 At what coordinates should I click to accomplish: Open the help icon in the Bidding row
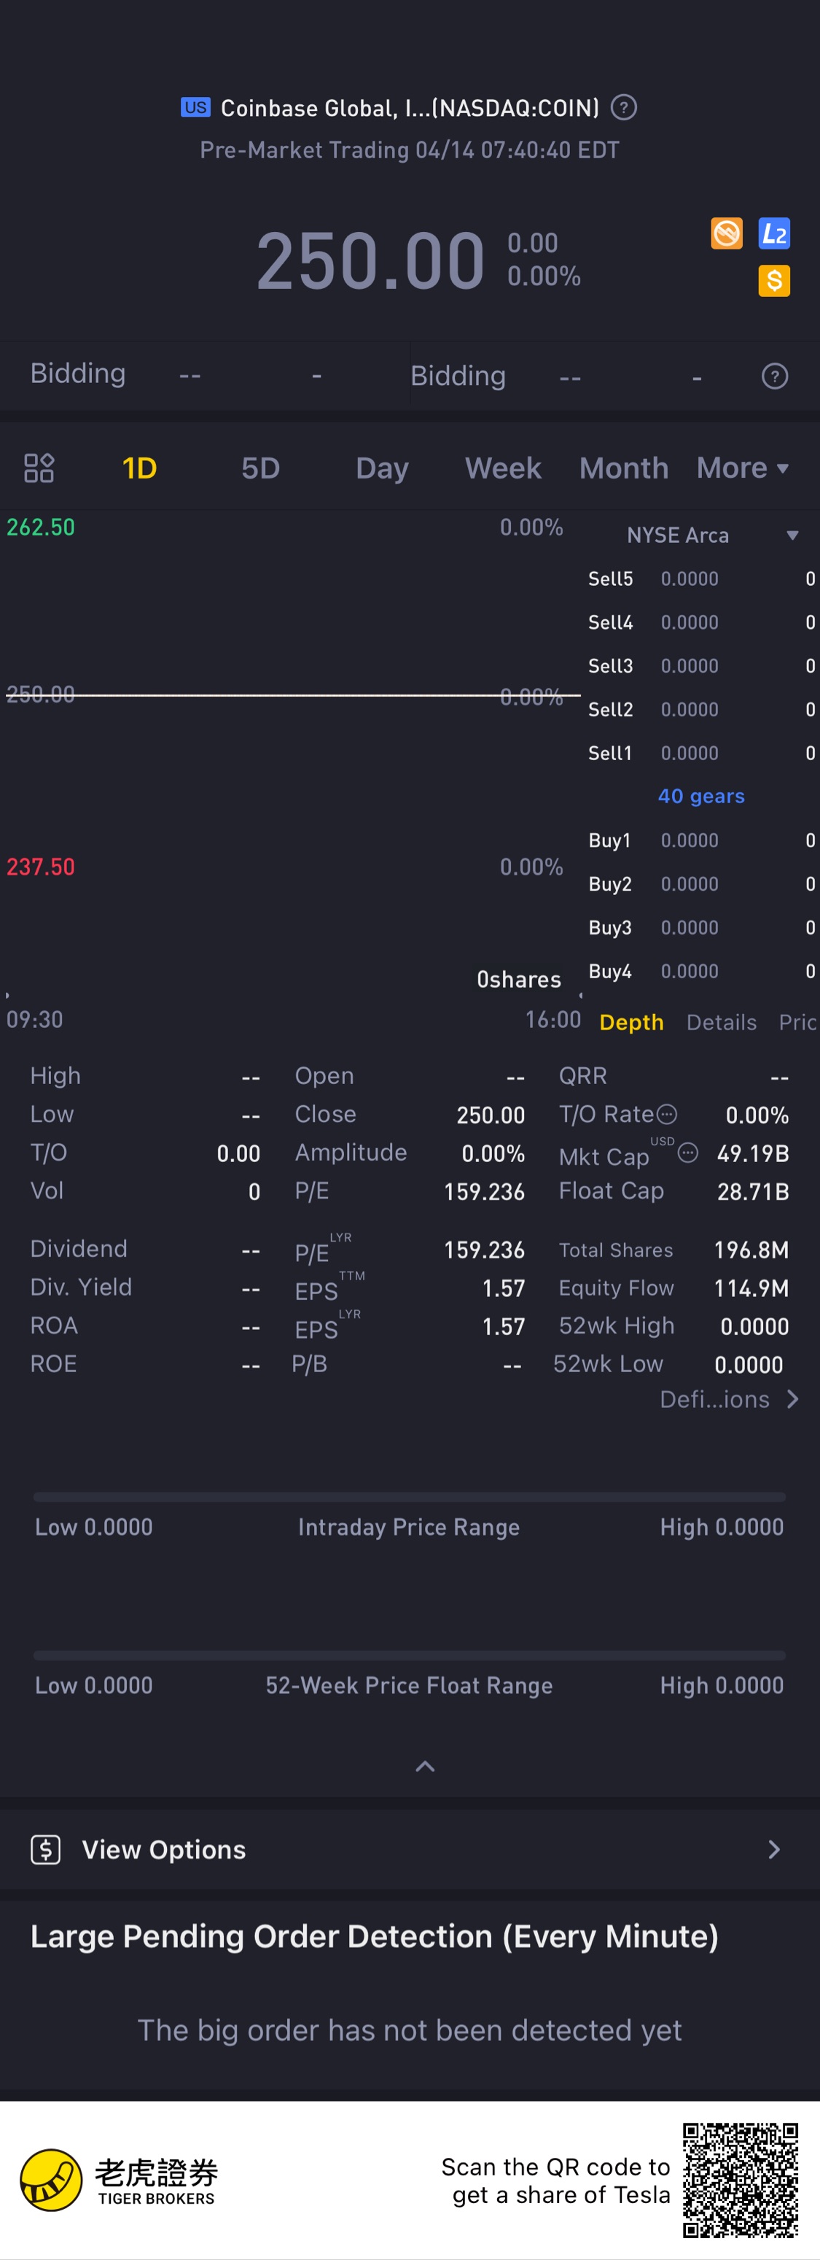[774, 376]
